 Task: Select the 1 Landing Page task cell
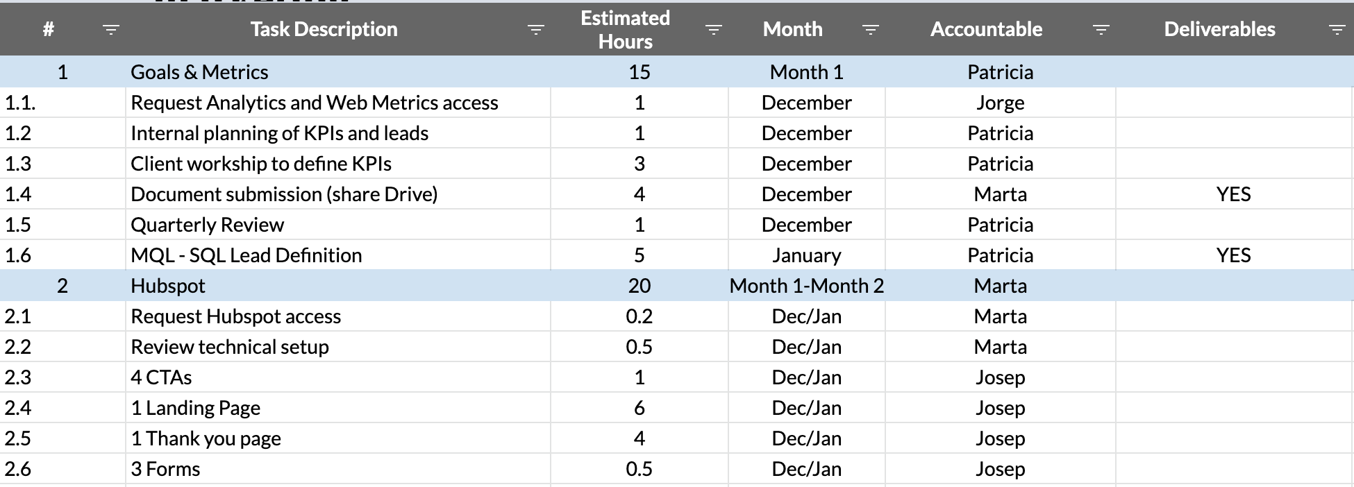coord(195,407)
